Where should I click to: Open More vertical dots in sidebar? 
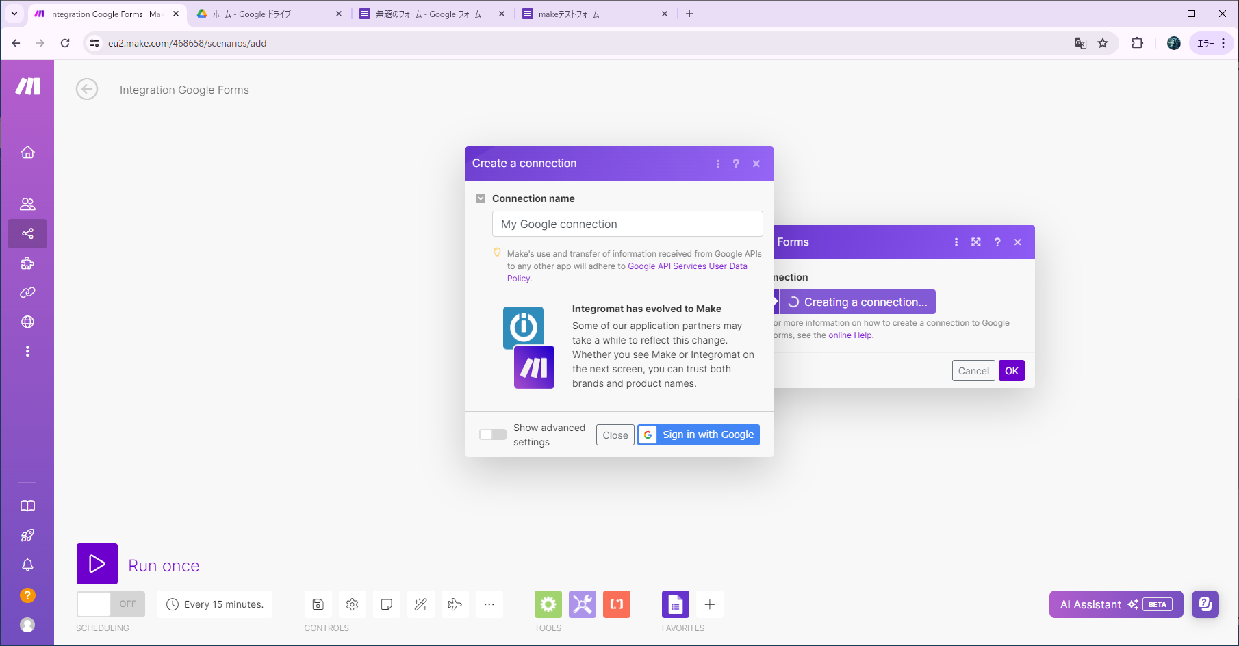pos(27,351)
